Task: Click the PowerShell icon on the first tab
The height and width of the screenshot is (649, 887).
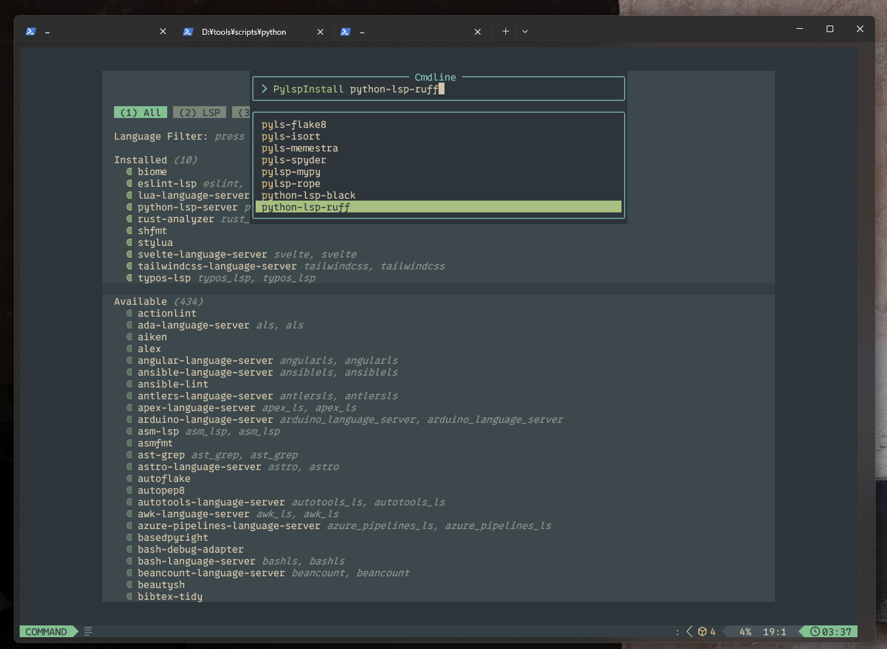Action: pos(31,31)
